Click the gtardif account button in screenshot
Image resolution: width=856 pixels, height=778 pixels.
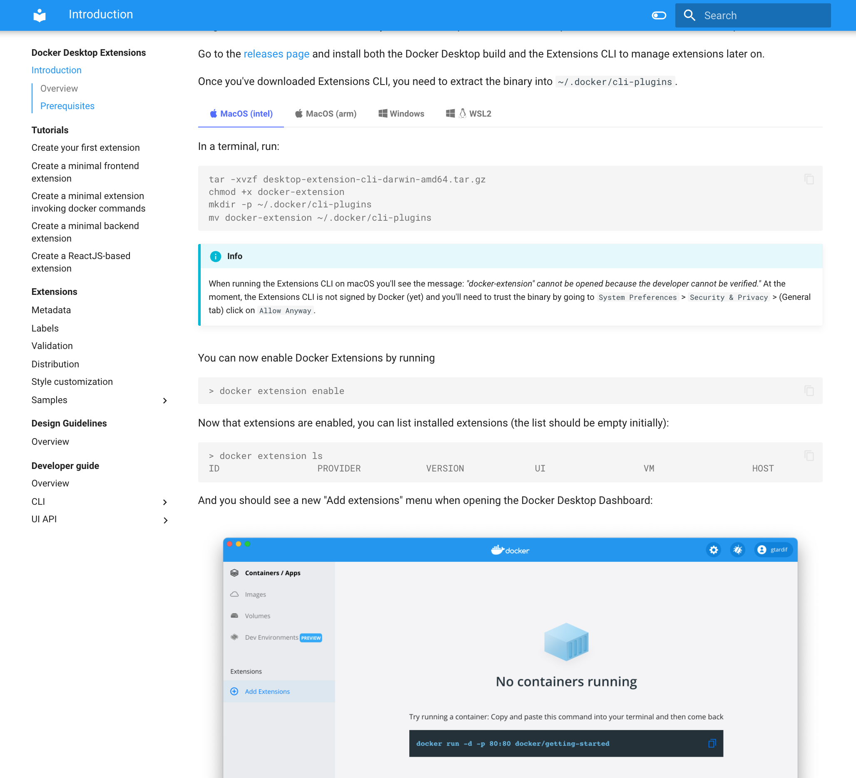[773, 549]
